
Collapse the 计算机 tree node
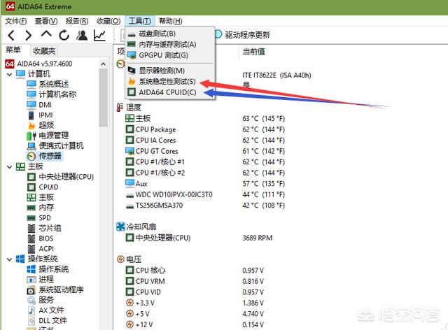(x=9, y=74)
